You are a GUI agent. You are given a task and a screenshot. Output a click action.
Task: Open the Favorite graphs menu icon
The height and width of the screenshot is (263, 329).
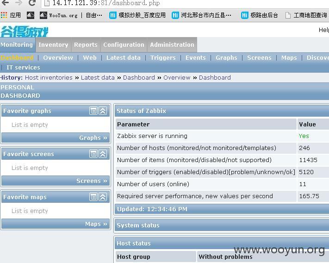(x=93, y=111)
